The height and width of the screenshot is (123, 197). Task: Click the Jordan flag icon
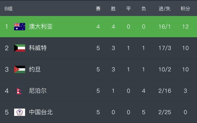20,69
